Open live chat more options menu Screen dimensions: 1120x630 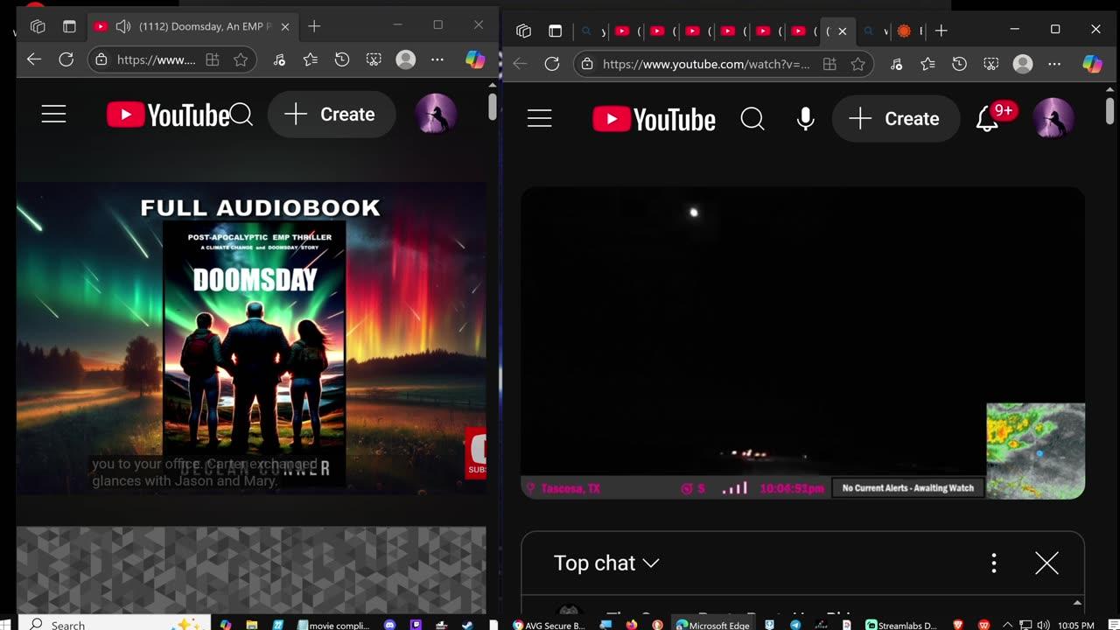994,563
